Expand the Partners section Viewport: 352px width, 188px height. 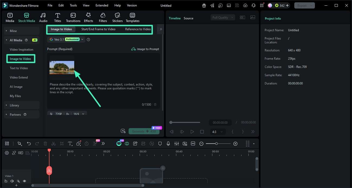(22, 114)
